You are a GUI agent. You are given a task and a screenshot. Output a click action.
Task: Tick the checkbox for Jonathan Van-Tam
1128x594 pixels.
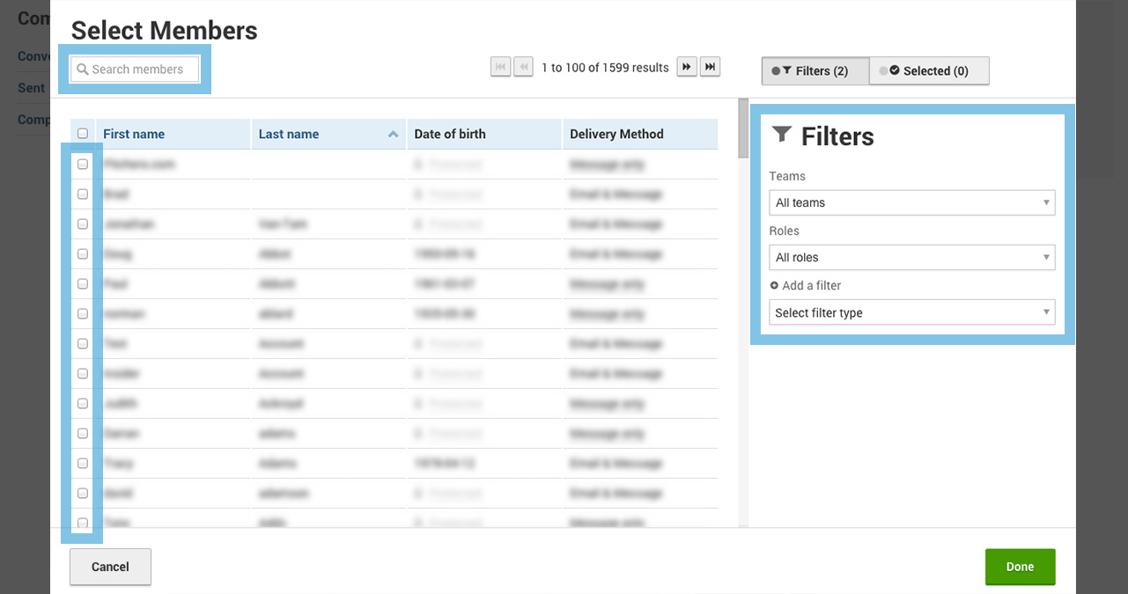pos(83,224)
